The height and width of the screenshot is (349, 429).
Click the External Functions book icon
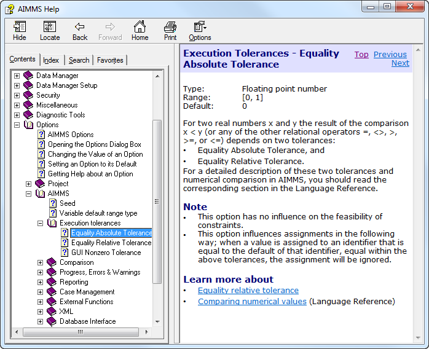pyautogui.click(x=52, y=302)
